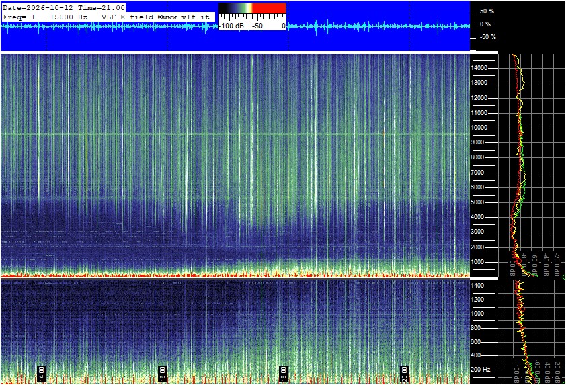Click the 50 % amplitude axis label

click(487, 11)
